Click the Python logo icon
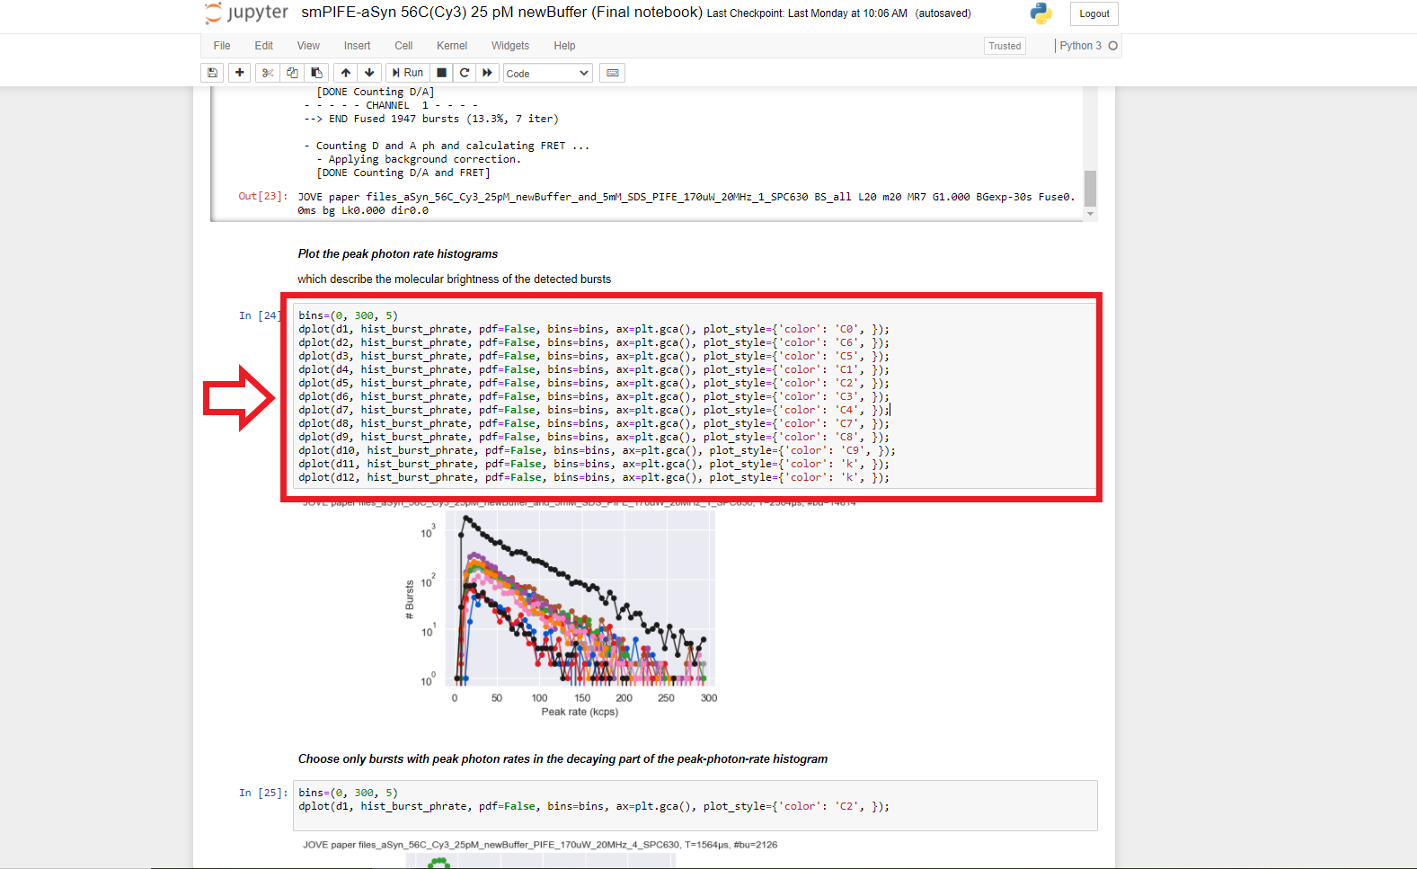 pos(1041,13)
